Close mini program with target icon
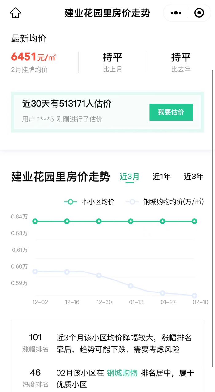Image resolution: width=215 pixels, height=392 pixels. [x=199, y=13]
